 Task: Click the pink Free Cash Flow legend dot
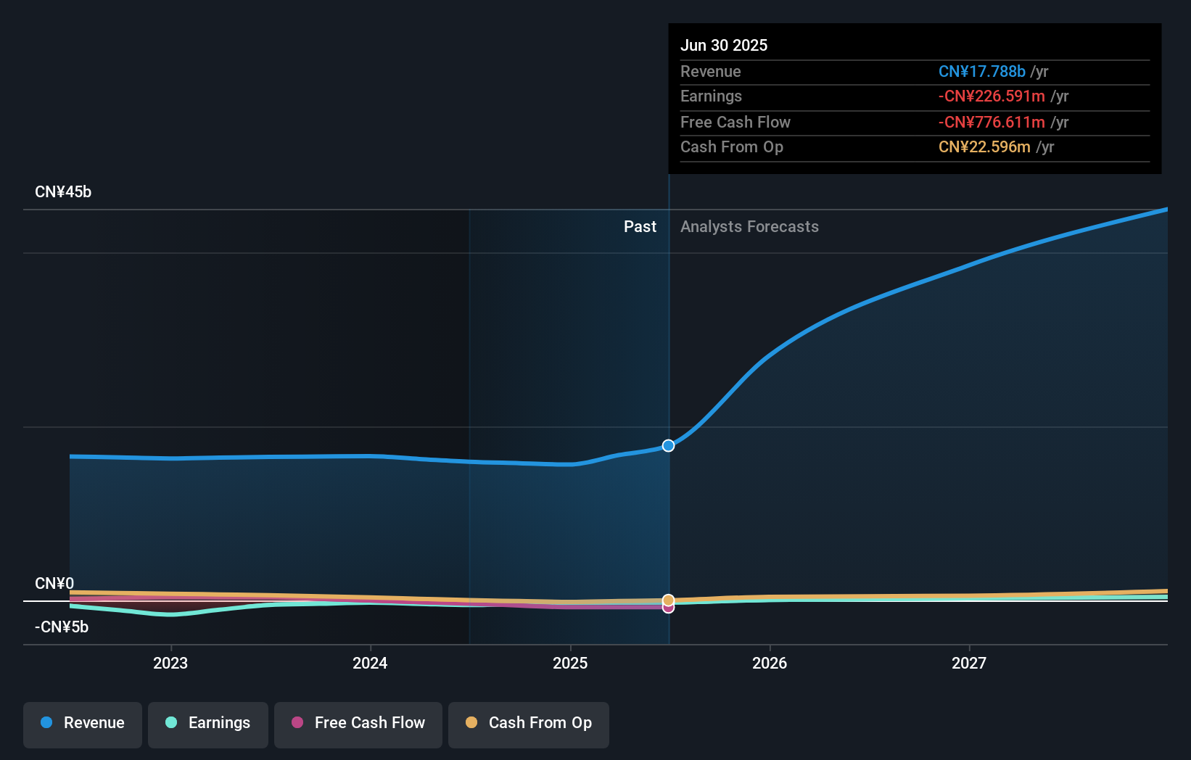298,723
